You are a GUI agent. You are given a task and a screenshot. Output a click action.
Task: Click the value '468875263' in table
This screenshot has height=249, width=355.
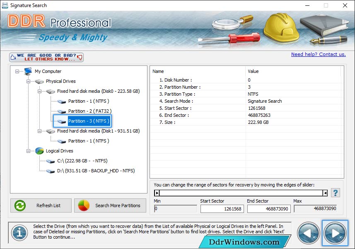(x=259, y=115)
